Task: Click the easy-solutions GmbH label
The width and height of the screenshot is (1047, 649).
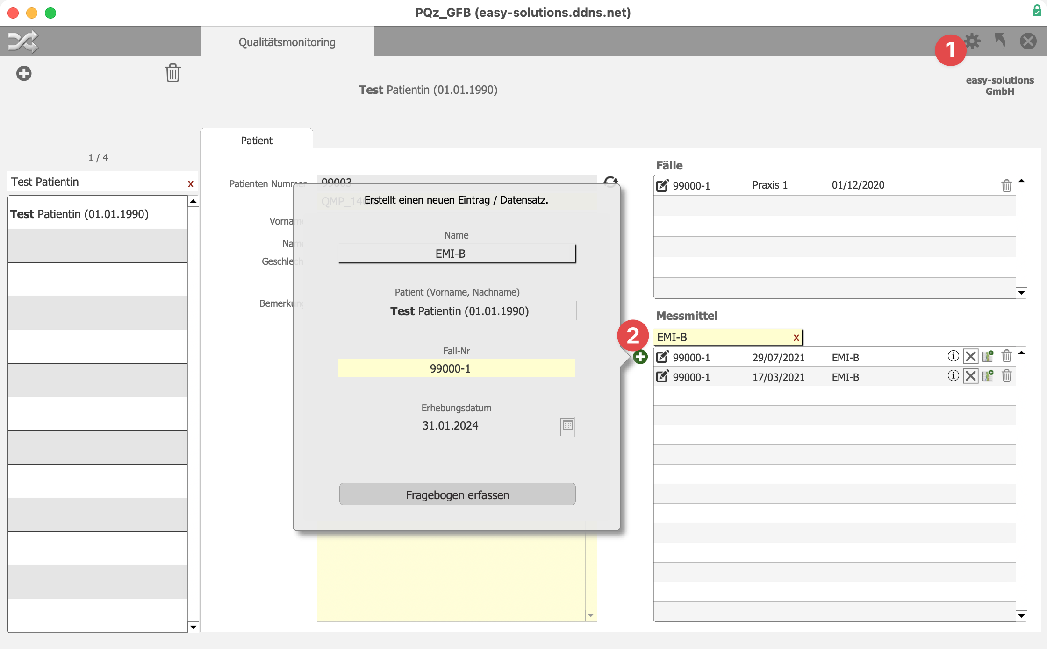Action: point(1000,86)
